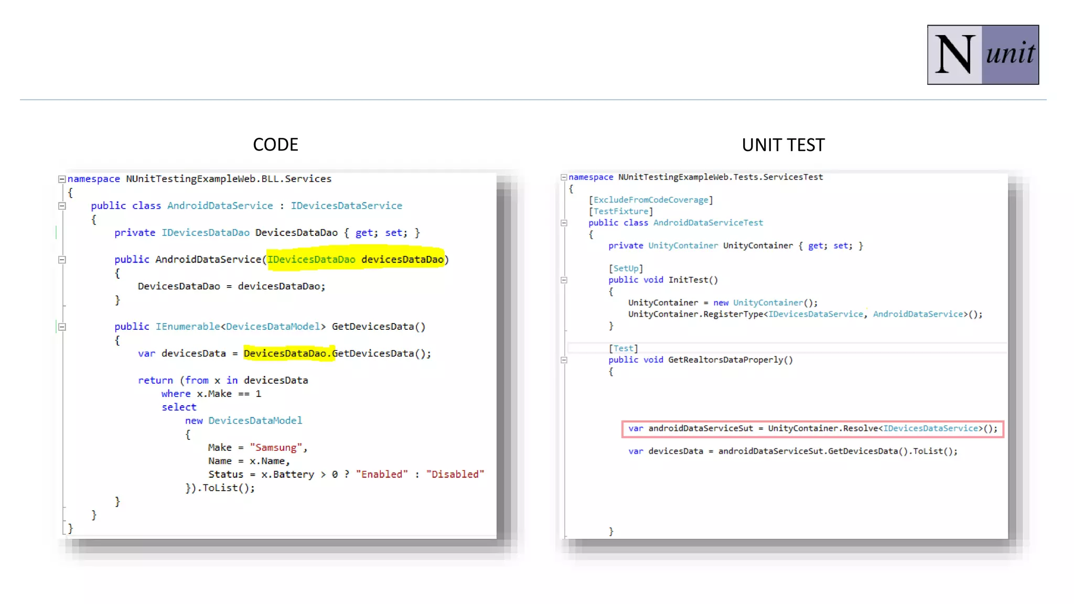The image size is (1074, 604).
Task: Collapse the IEnumerable GetDevicesData method block
Action: point(62,327)
